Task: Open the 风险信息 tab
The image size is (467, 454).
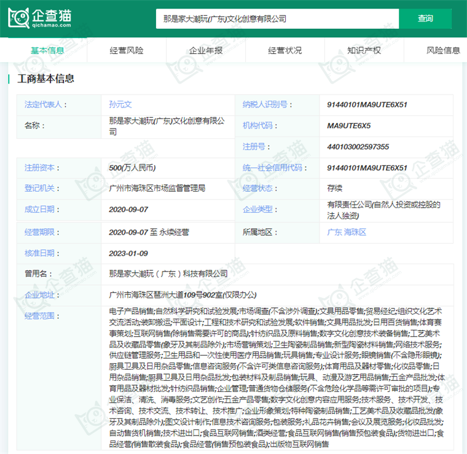Action: [x=444, y=50]
